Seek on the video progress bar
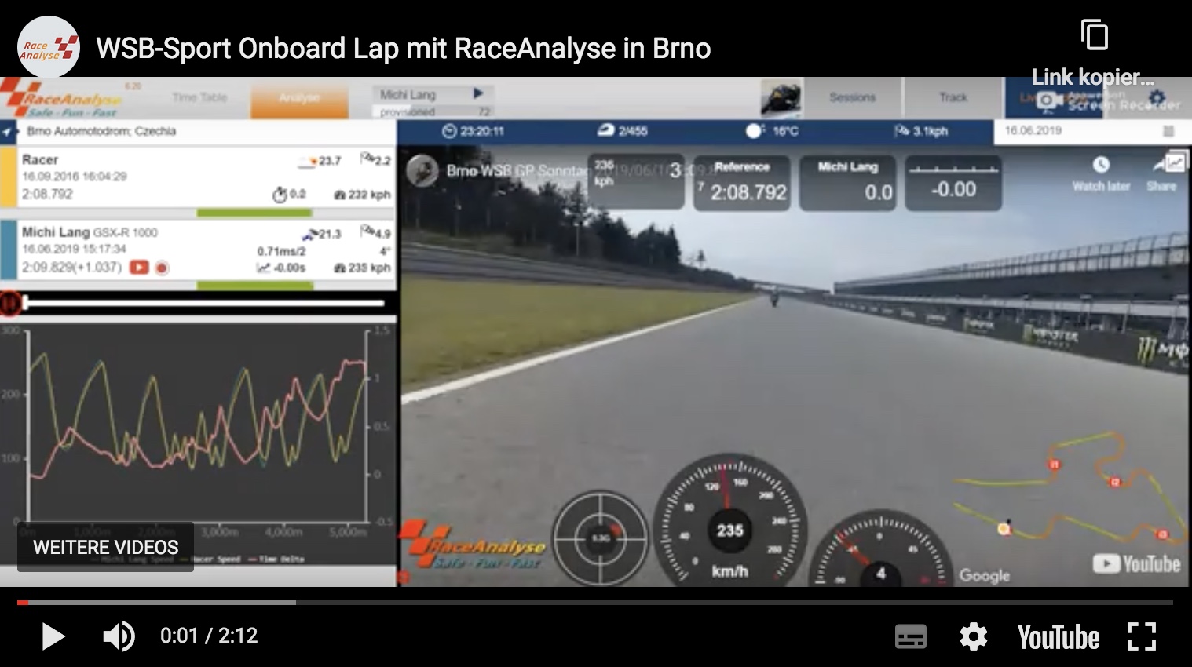 coord(595,603)
